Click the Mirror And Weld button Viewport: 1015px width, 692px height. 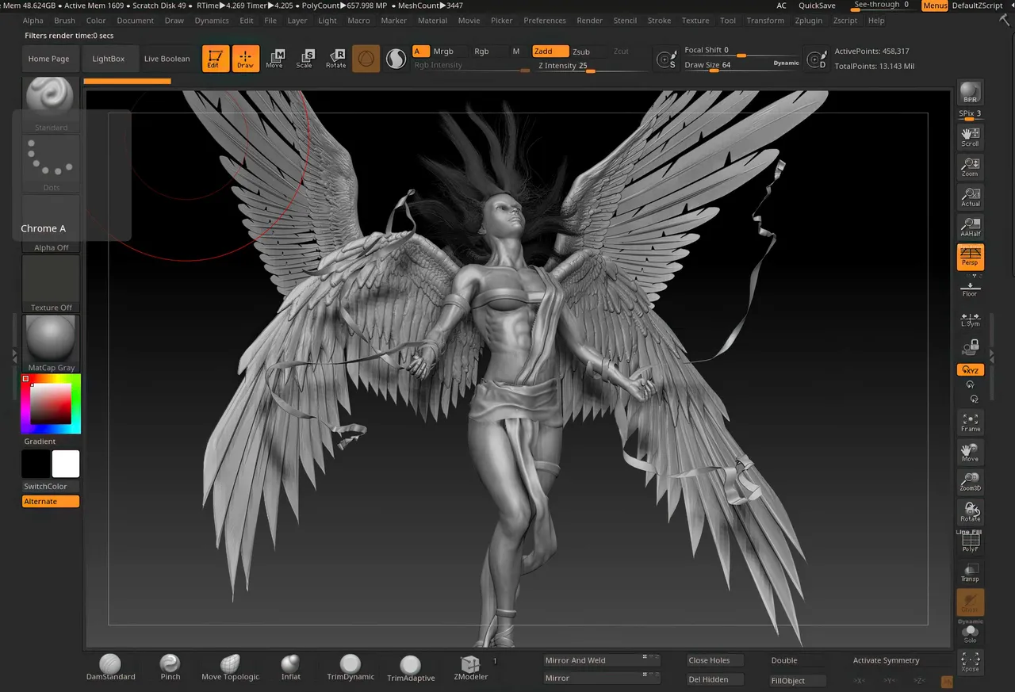pyautogui.click(x=602, y=660)
